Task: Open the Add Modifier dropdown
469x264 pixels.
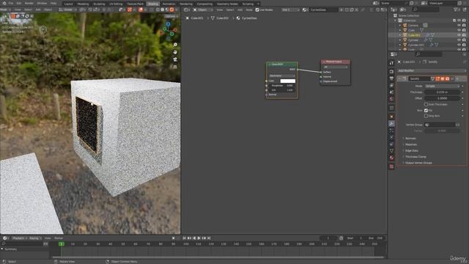Action: click(x=432, y=70)
